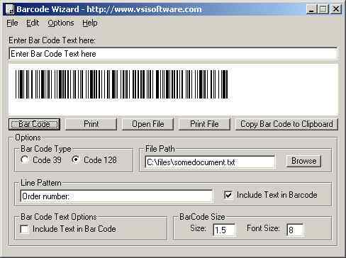Open the Help menu
This screenshot has width=346, height=258.
coord(90,23)
